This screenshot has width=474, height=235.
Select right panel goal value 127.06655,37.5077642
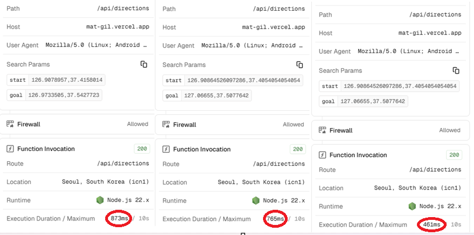373,101
